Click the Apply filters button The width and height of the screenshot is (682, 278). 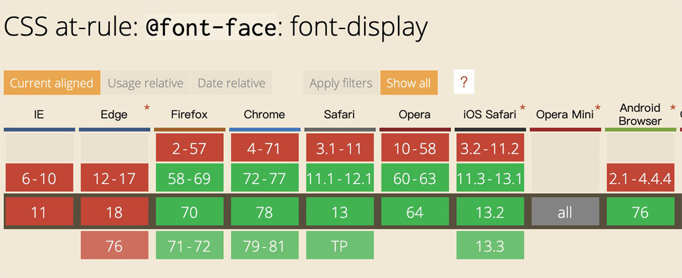pyautogui.click(x=341, y=83)
